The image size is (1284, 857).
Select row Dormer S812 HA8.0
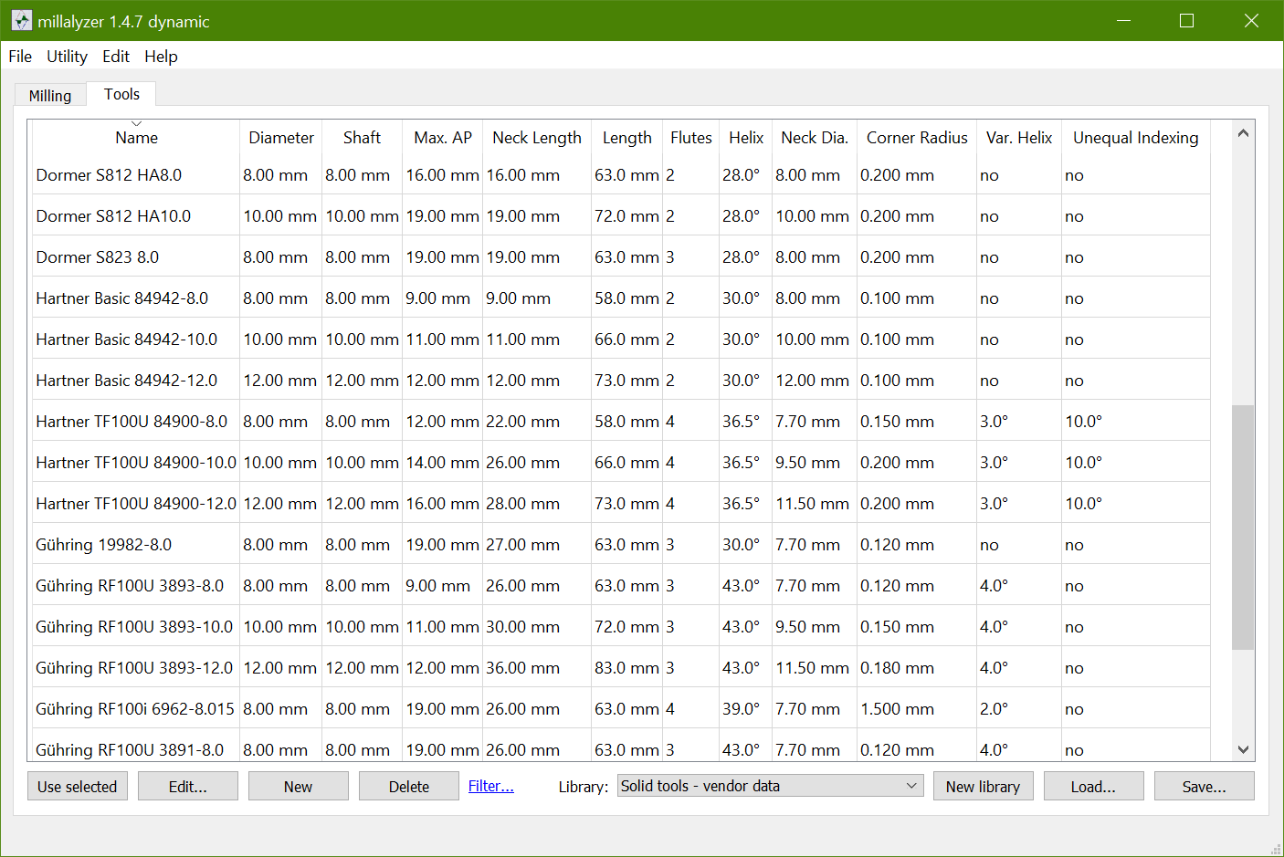[x=621, y=174]
